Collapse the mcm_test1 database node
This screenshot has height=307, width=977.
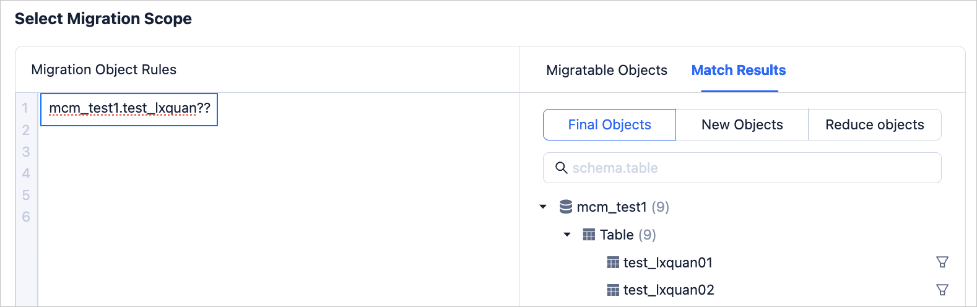(543, 207)
